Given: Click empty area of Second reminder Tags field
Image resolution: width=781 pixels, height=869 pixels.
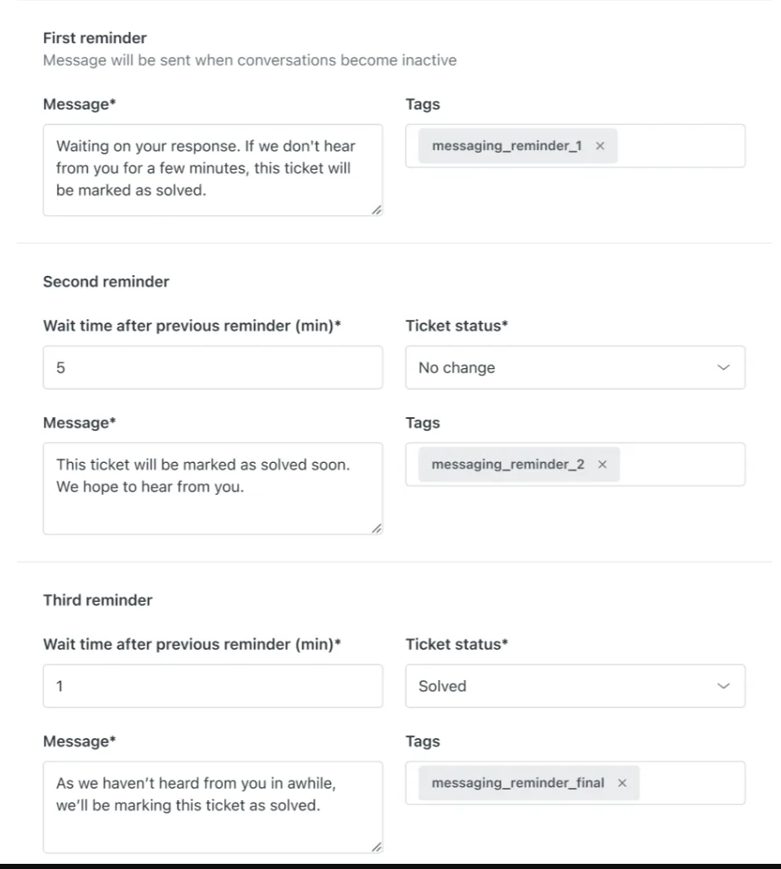Looking at the screenshot, I should (681, 465).
